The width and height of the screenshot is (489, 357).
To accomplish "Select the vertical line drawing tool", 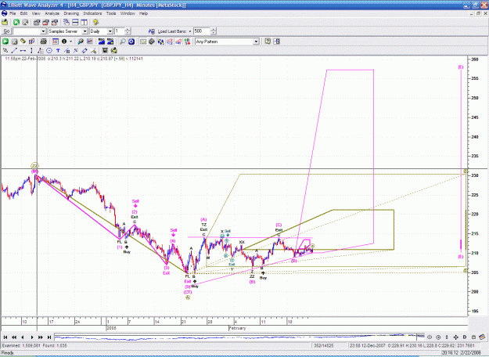I will pos(31,50).
